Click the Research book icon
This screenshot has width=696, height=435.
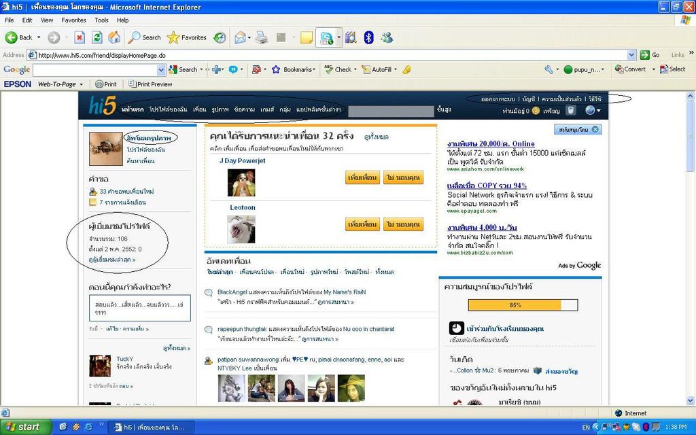(351, 38)
